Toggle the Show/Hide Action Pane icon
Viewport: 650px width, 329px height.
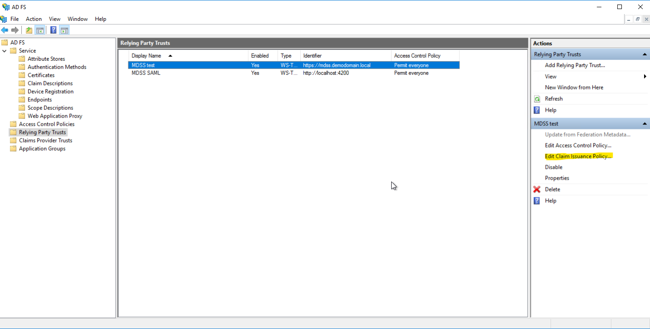click(x=64, y=30)
